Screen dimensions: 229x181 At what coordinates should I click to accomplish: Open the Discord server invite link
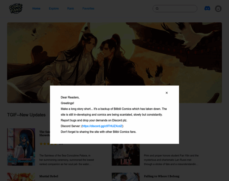tap(102, 126)
